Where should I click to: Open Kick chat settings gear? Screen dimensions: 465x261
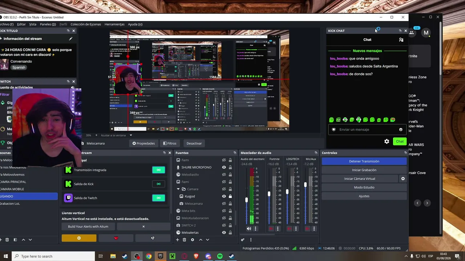[387, 141]
